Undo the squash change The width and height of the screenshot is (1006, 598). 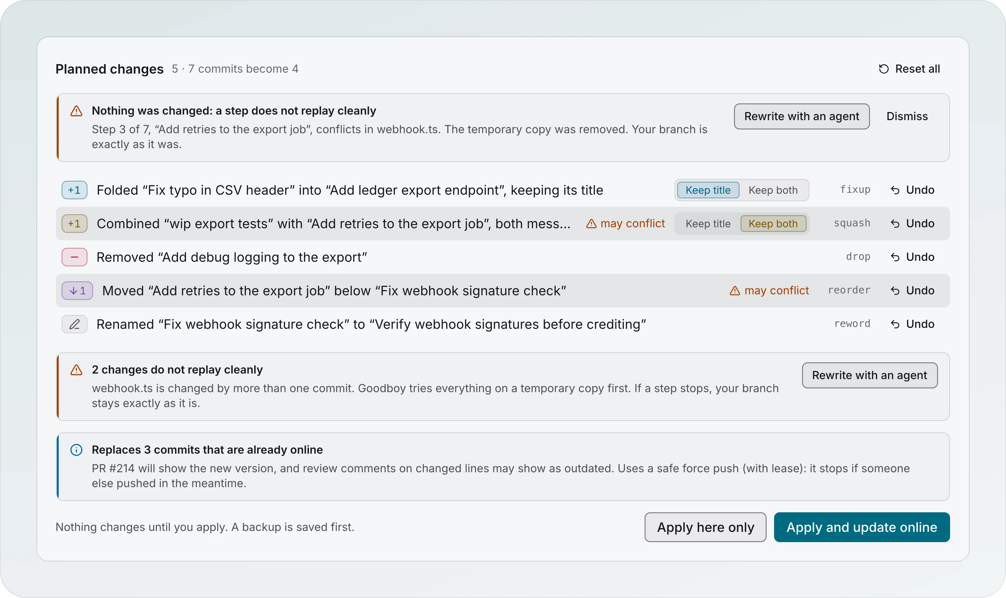click(912, 223)
